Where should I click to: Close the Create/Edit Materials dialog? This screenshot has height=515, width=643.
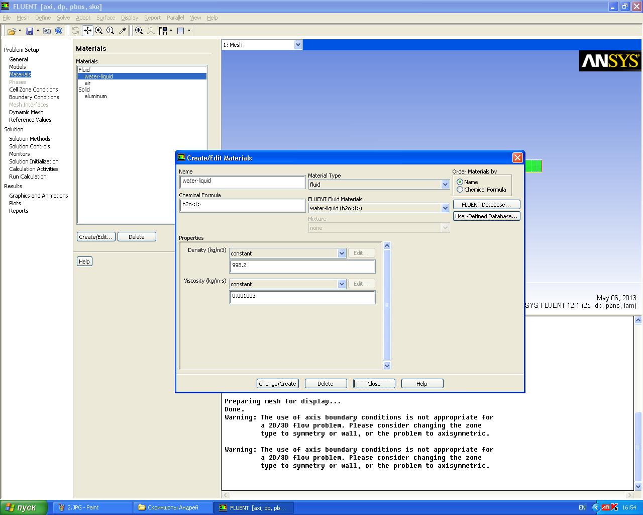pyautogui.click(x=517, y=158)
